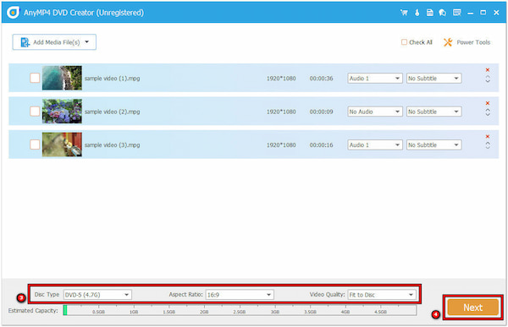Open No Audio dropdown for sample video (2)
This screenshot has height=327, width=508.
click(x=375, y=112)
